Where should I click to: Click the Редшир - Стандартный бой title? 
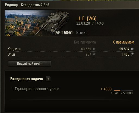click(x=27, y=5)
